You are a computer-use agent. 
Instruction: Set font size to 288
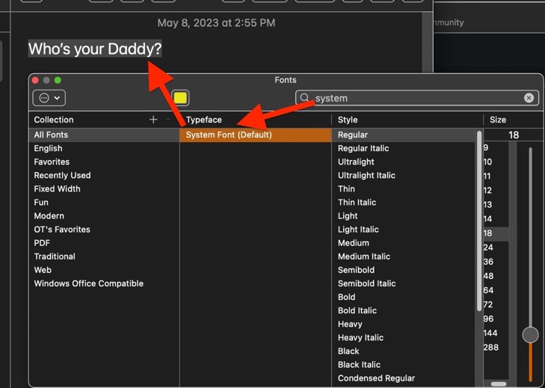pyautogui.click(x=496, y=348)
